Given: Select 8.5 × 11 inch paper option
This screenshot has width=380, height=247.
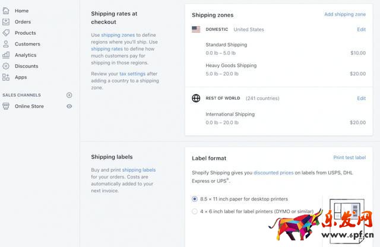Looking at the screenshot, I should point(195,199).
